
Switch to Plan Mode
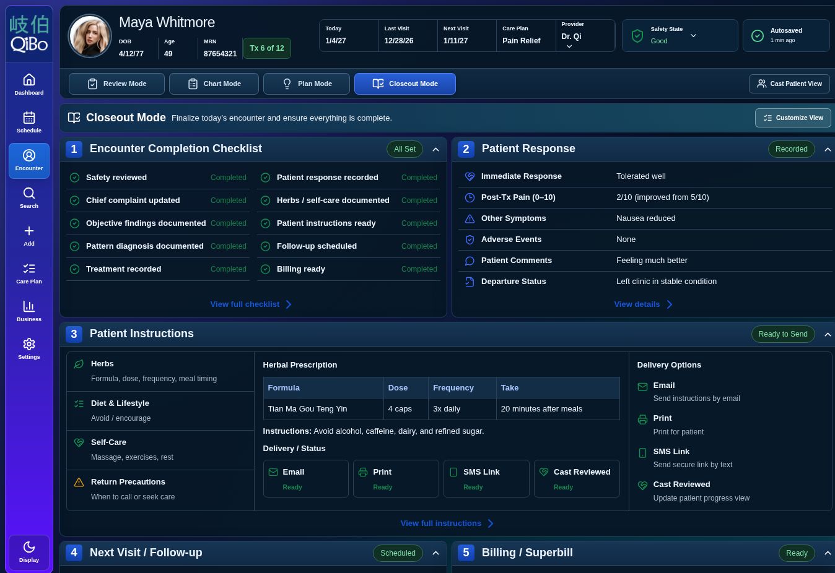[307, 84]
